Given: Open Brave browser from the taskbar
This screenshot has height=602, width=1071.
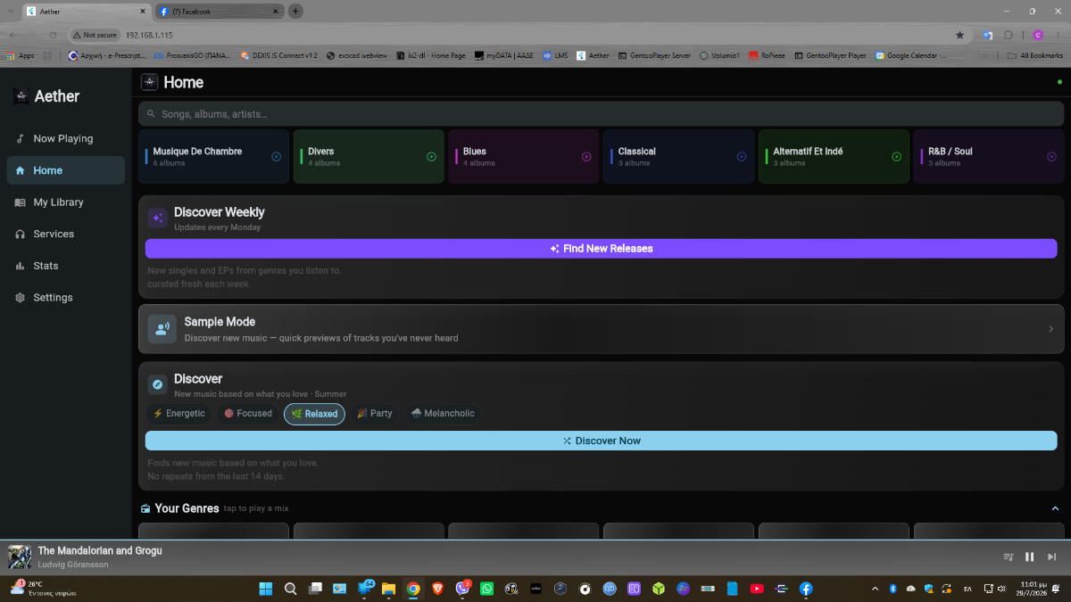Looking at the screenshot, I should coord(437,589).
